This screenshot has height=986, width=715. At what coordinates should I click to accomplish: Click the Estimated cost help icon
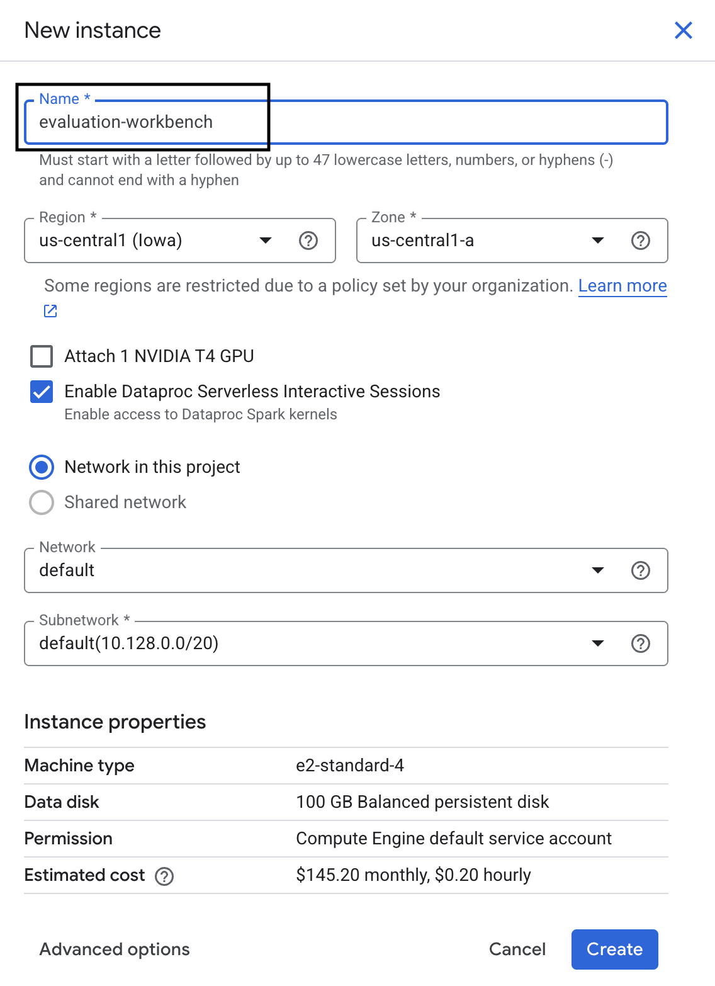pos(164,876)
